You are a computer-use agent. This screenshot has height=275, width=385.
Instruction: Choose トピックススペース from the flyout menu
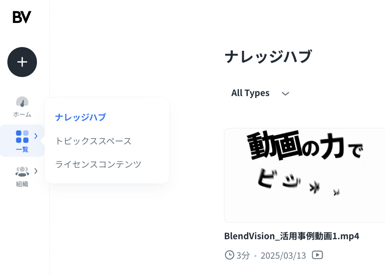pos(93,141)
